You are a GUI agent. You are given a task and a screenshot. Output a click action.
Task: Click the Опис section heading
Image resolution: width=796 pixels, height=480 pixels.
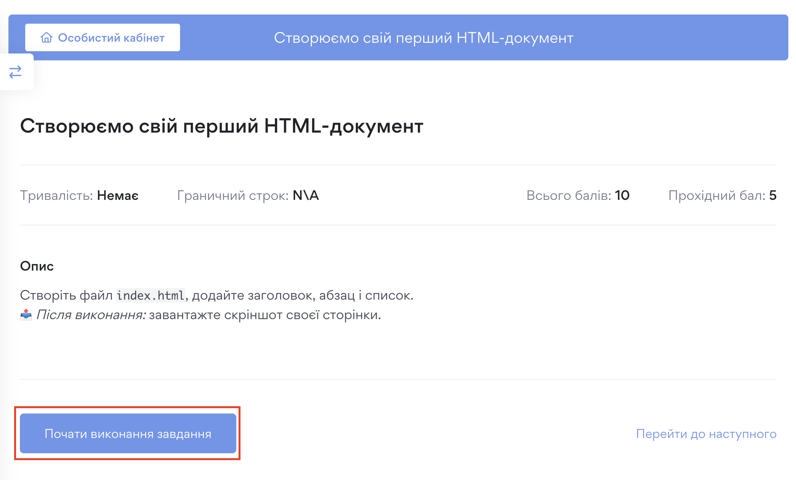click(37, 266)
